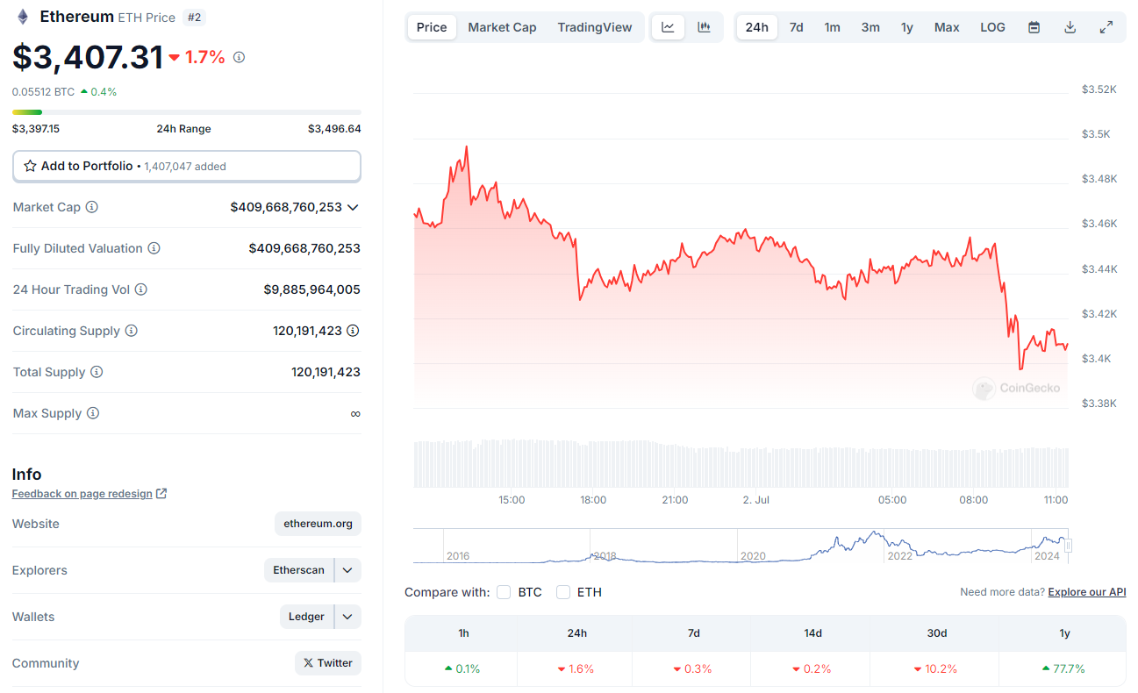Image resolution: width=1138 pixels, height=693 pixels.
Task: Select the 1y time range
Action: pos(907,27)
